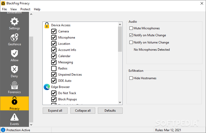Open the Deny shield X icon
The width and height of the screenshot is (206, 133).
pos(14,69)
